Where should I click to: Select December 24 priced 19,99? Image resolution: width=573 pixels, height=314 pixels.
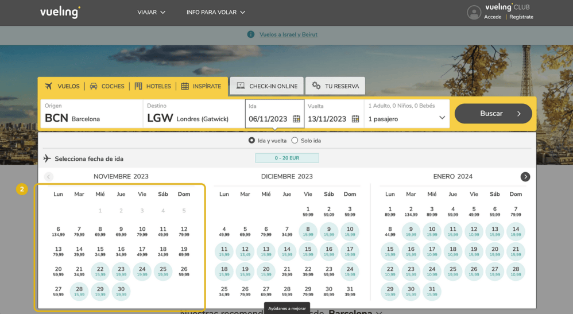[x=350, y=271]
